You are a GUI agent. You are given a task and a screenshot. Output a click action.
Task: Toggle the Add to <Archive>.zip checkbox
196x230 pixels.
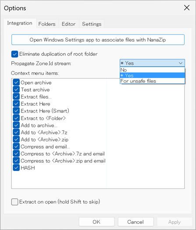(16, 139)
